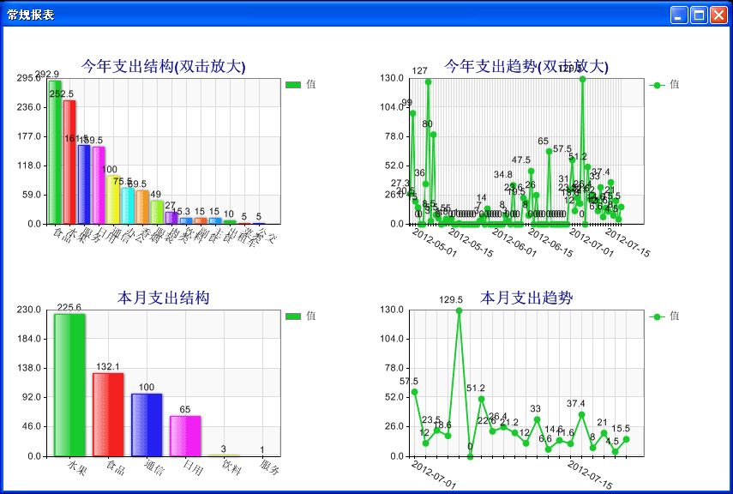Image resolution: width=733 pixels, height=494 pixels.
Task: Click the 2012-06-15 date label
Action: pyautogui.click(x=550, y=243)
